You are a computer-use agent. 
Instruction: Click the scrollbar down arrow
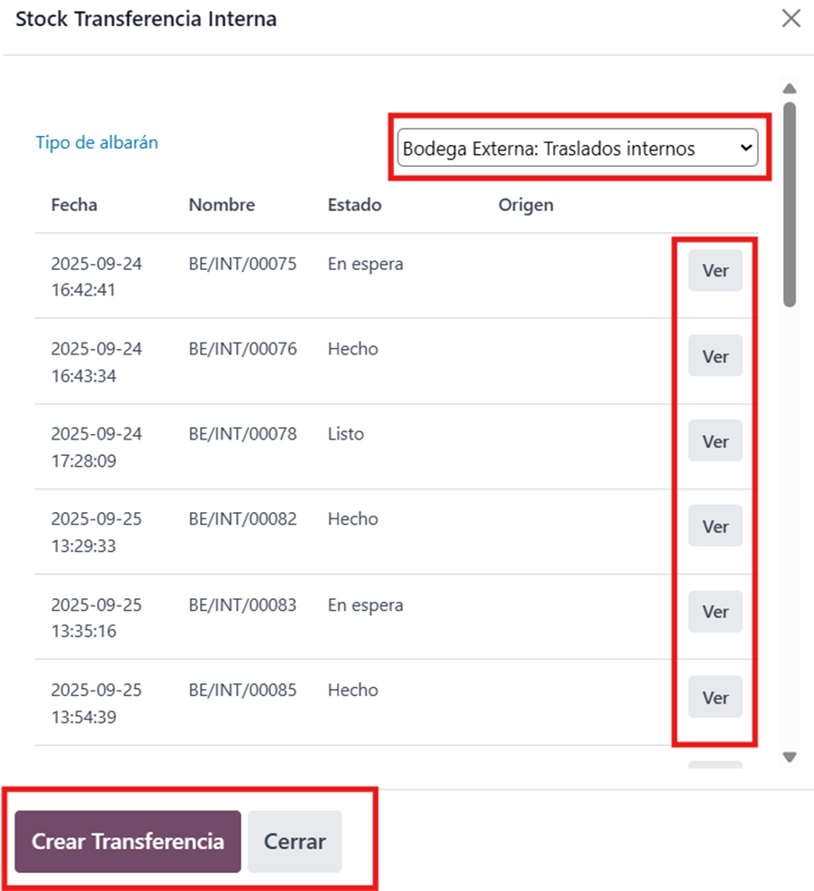(790, 757)
